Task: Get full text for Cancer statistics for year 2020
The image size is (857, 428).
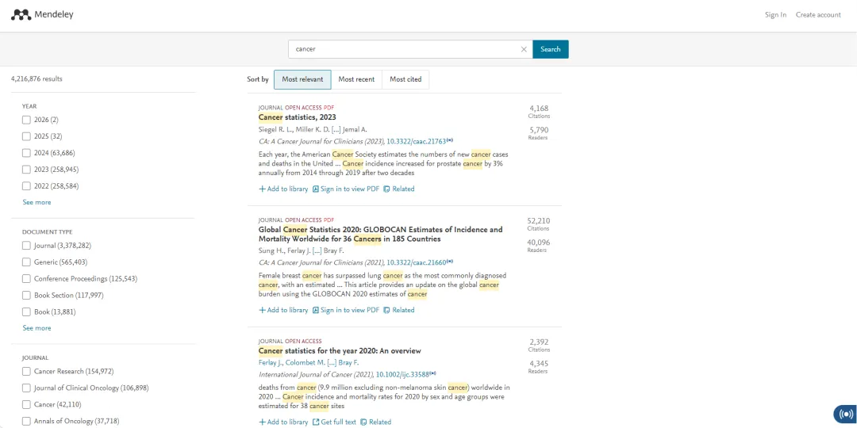Action: point(334,422)
